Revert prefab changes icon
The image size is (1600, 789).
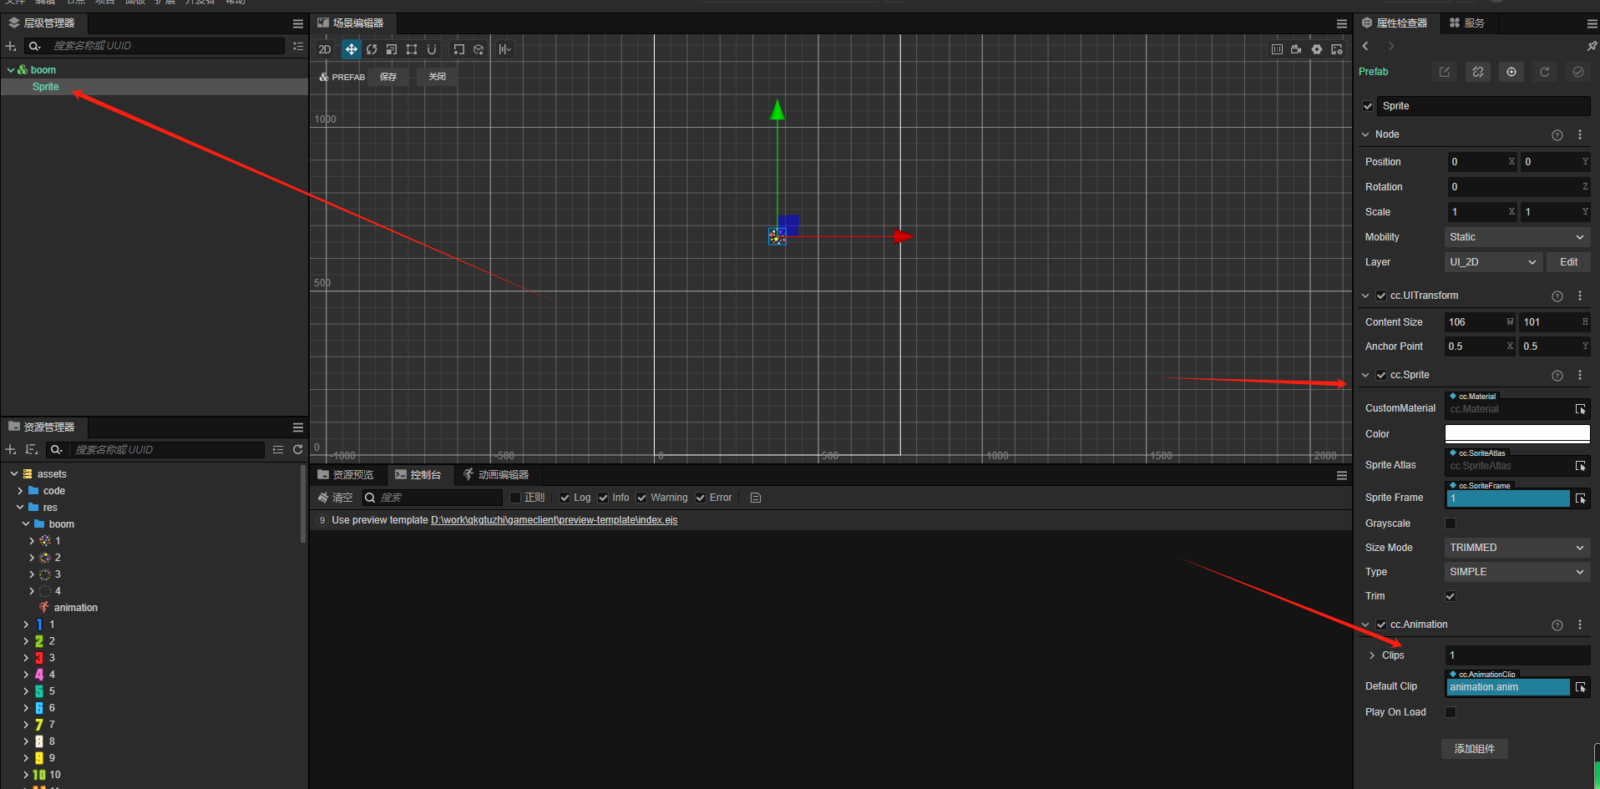1545,72
